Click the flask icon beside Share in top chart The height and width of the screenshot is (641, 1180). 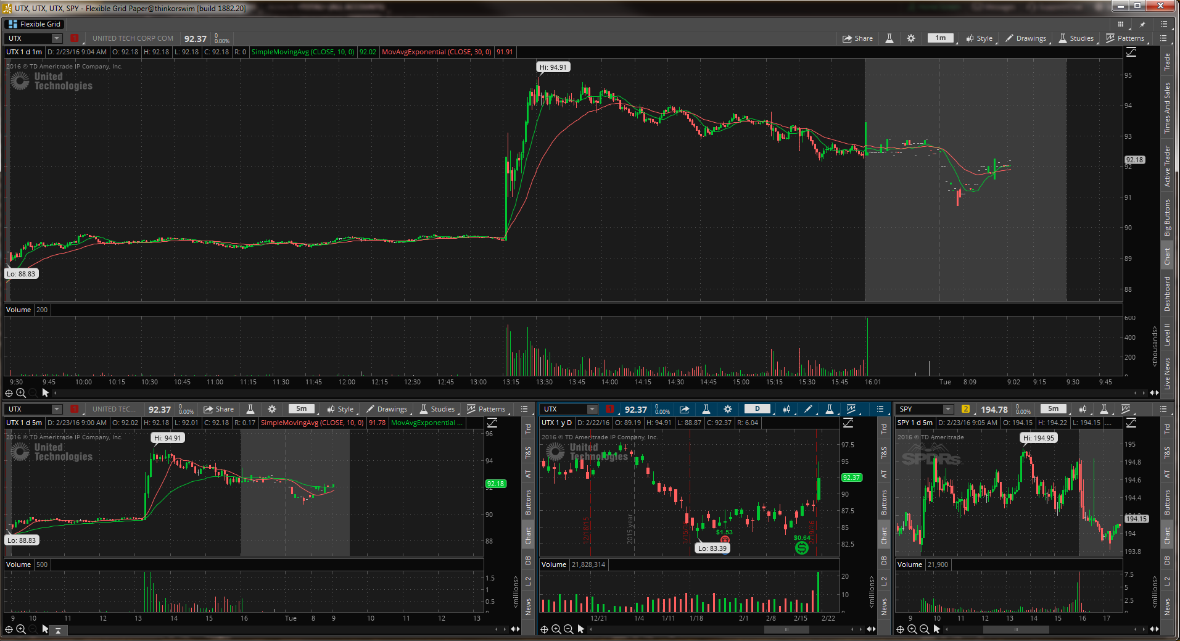coord(889,38)
